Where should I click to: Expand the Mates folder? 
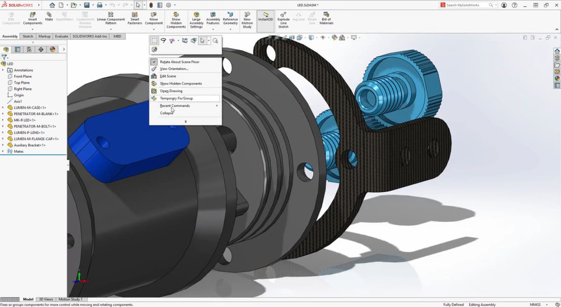point(3,151)
